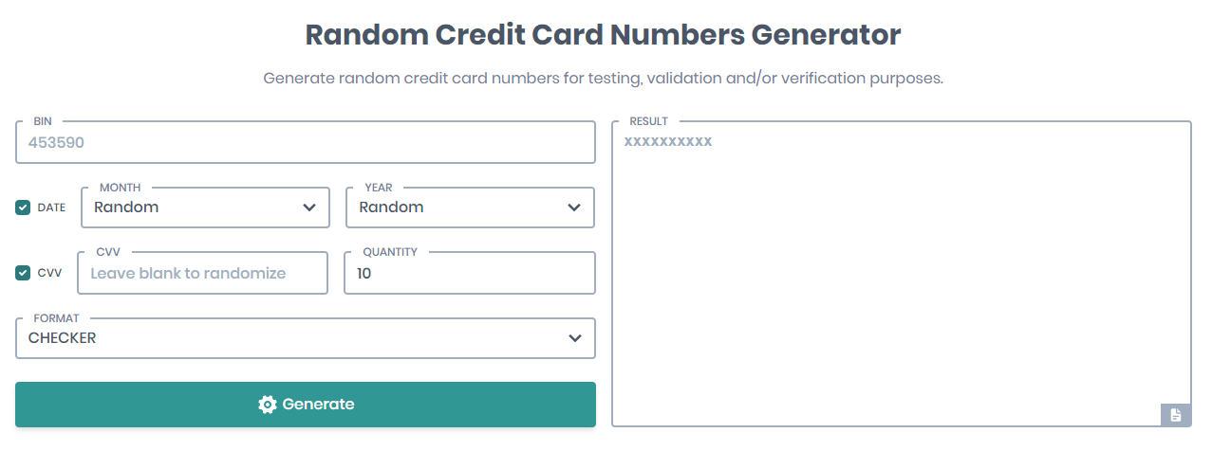This screenshot has height=451, width=1212.
Task: Click the gear icon on Generate button
Action: 267,405
